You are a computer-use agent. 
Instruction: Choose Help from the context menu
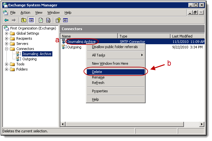coord(116,99)
